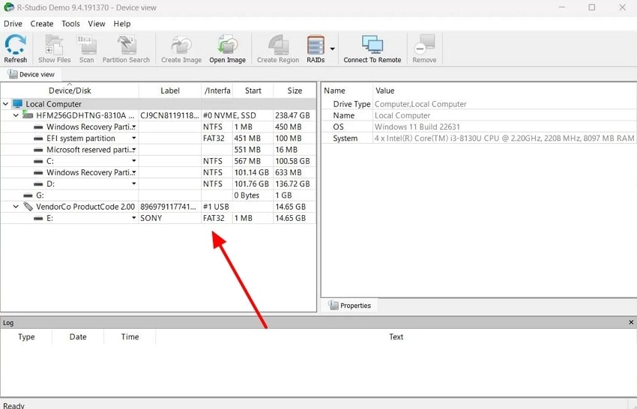637x409 pixels.
Task: Select '100.58 GB' size cell
Action: pos(295,161)
